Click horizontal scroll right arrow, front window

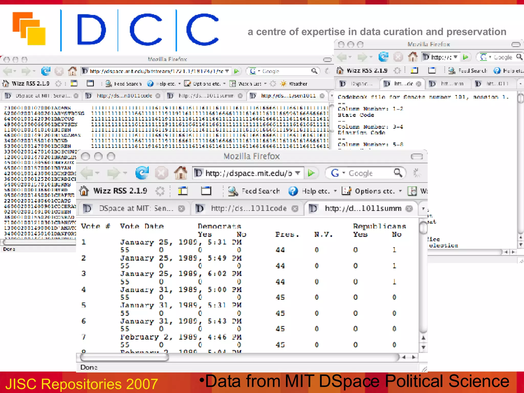tap(414, 357)
